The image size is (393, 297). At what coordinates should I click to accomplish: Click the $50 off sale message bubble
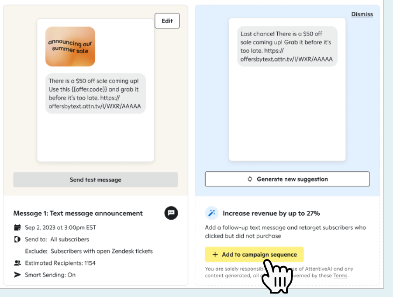pos(96,93)
